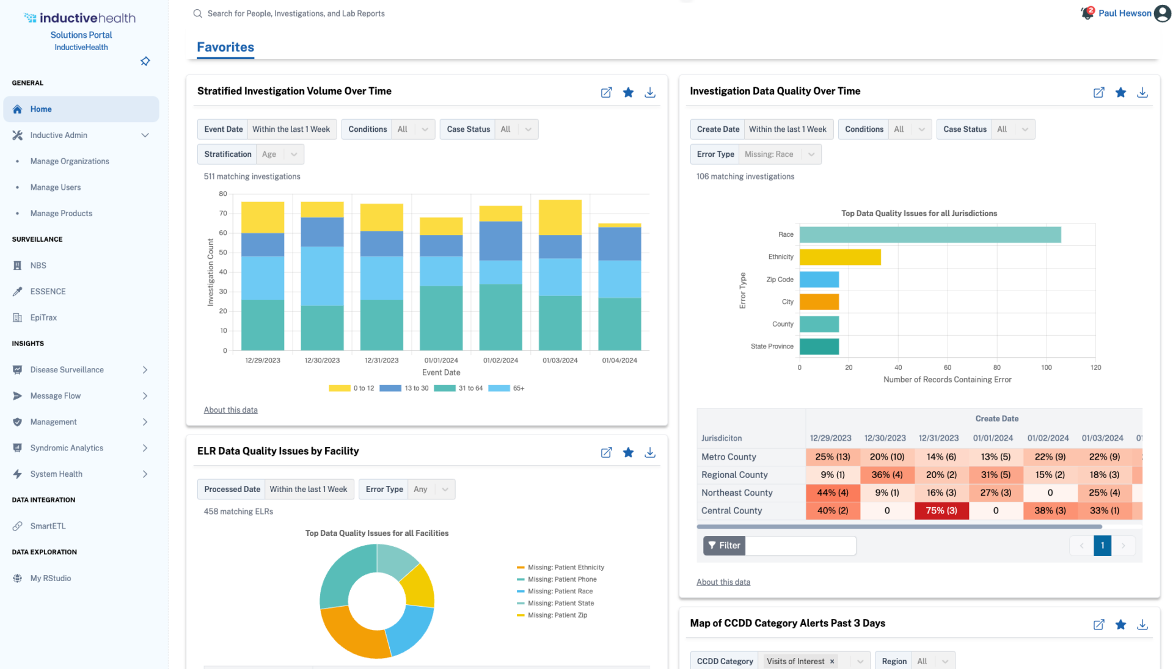Download Investigation Data Quality chart
The width and height of the screenshot is (1173, 669).
pos(1142,92)
